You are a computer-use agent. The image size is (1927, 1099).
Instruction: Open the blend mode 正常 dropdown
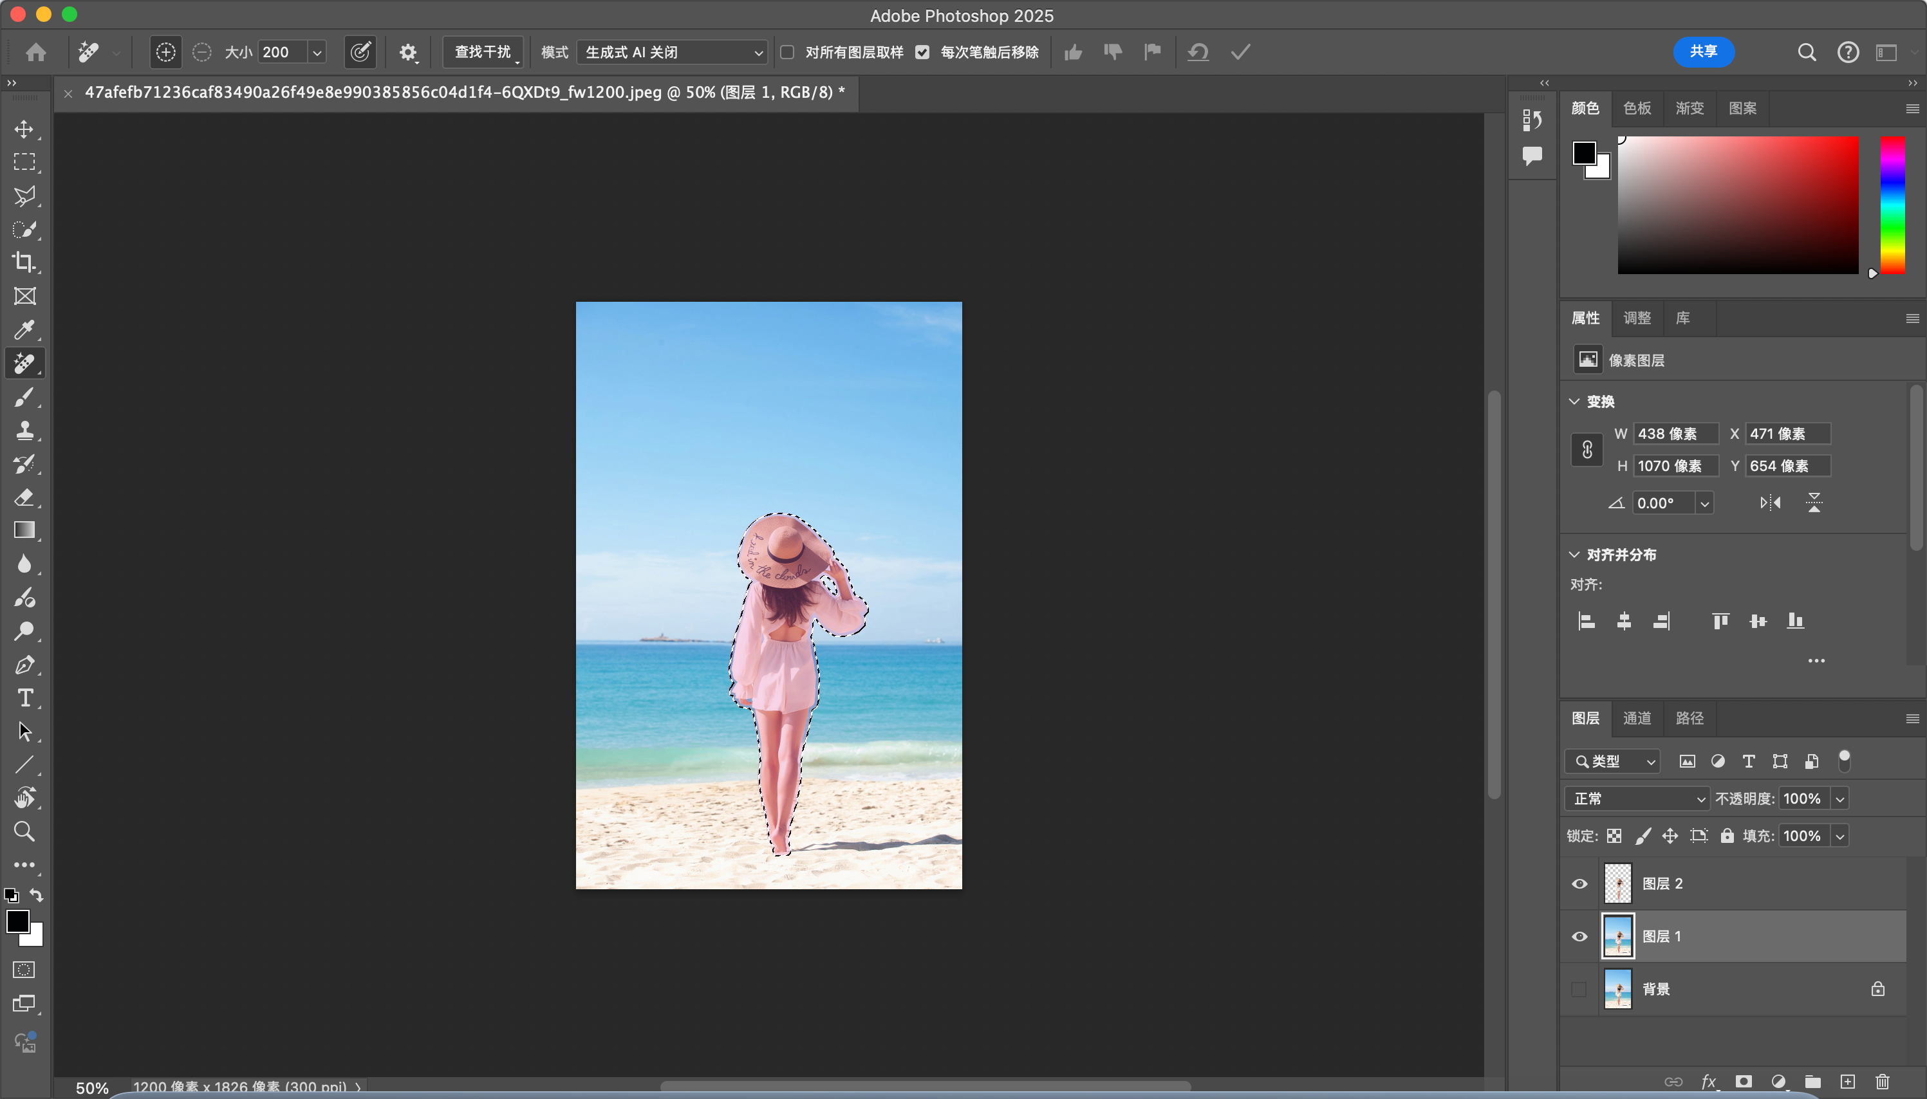click(x=1637, y=799)
